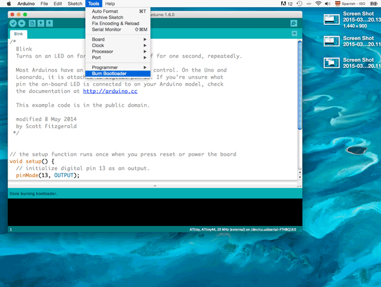The height and width of the screenshot is (287, 381).
Task: Expand the Processor submenu
Action: point(118,51)
